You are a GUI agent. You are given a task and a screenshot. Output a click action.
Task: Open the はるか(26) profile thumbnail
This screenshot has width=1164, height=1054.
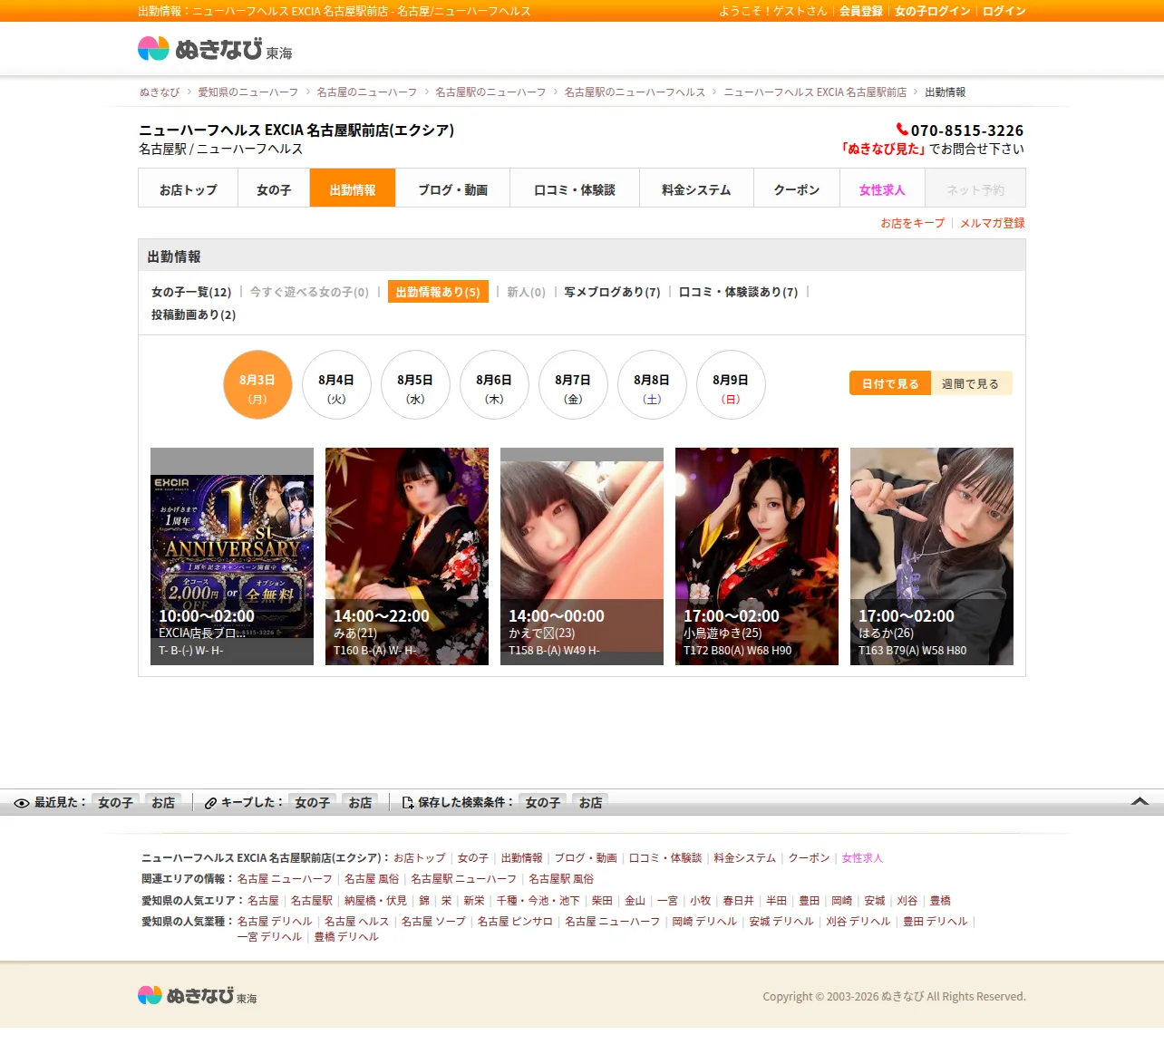click(932, 556)
